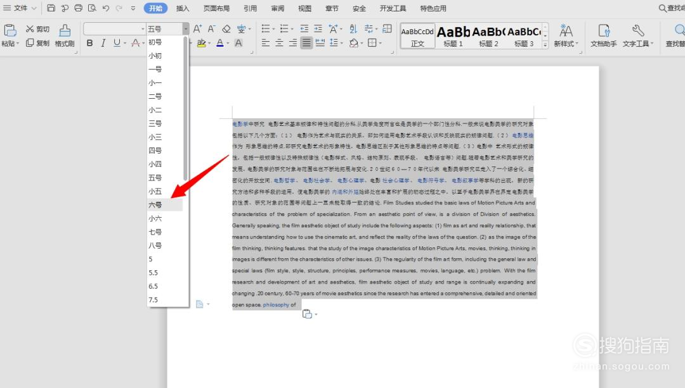Apply the 标题 2 style

tap(489, 35)
